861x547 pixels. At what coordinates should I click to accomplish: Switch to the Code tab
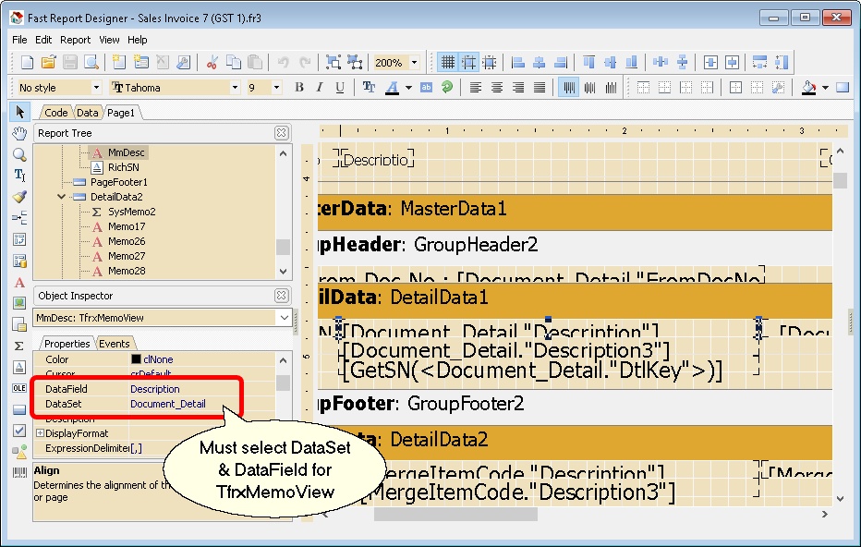pos(55,112)
